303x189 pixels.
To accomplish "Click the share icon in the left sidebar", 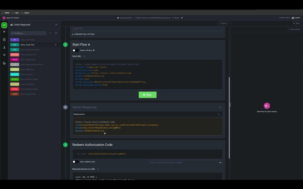I will tap(4, 55).
